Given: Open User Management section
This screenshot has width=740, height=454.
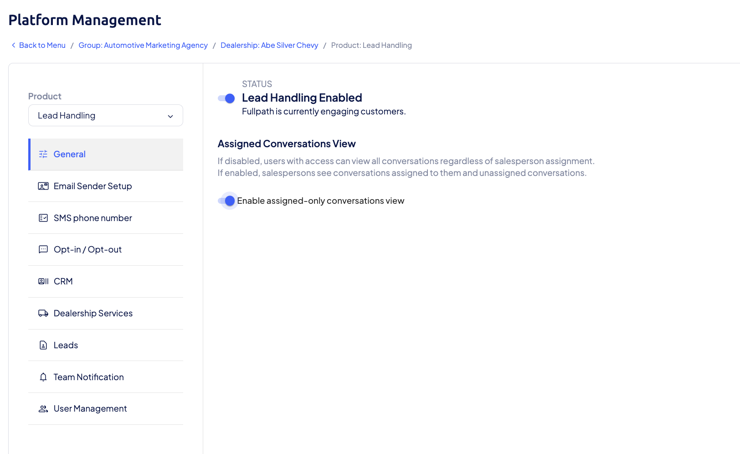Looking at the screenshot, I should [106, 409].
